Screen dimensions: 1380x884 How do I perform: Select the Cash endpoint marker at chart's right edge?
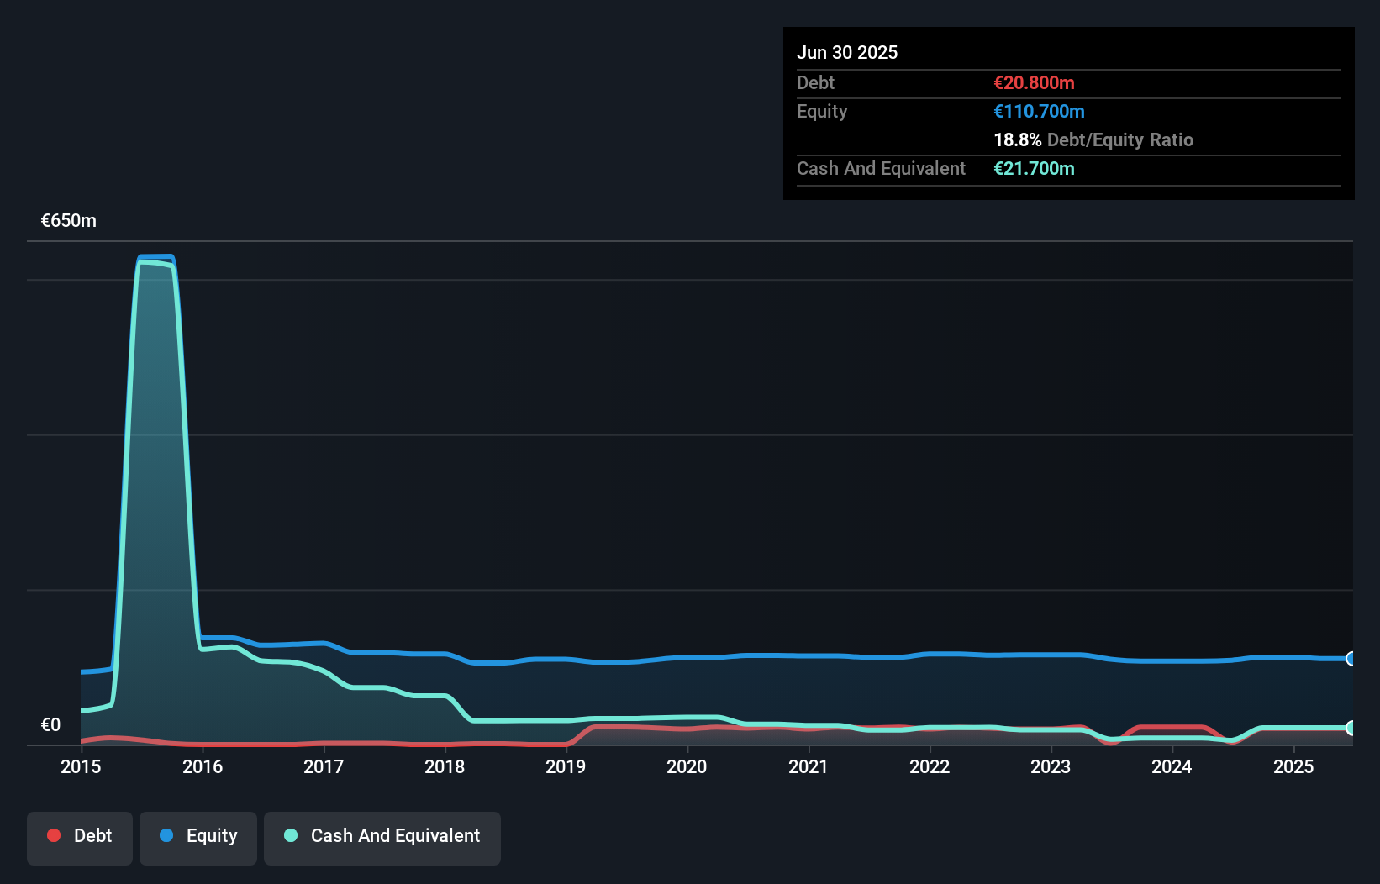coord(1351,728)
